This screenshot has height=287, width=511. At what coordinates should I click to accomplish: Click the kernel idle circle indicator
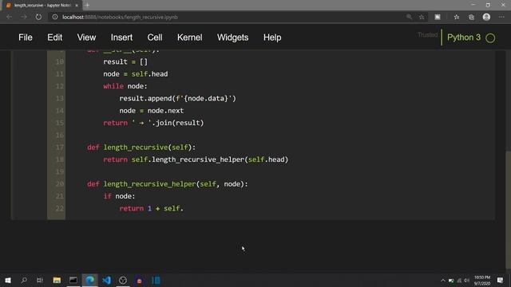click(490, 38)
